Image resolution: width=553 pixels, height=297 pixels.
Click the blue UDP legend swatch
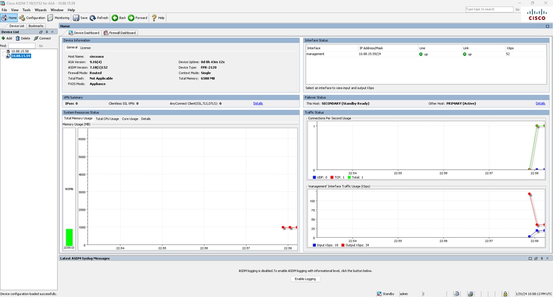(x=314, y=177)
